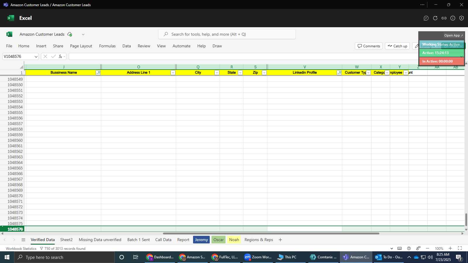Open the File menu

pos(9,46)
